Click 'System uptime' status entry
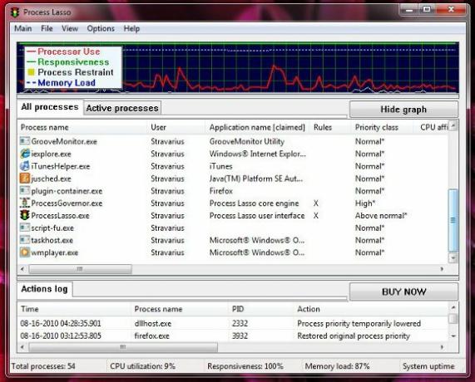Viewport: 475px width, 382px height. pyautogui.click(x=428, y=366)
